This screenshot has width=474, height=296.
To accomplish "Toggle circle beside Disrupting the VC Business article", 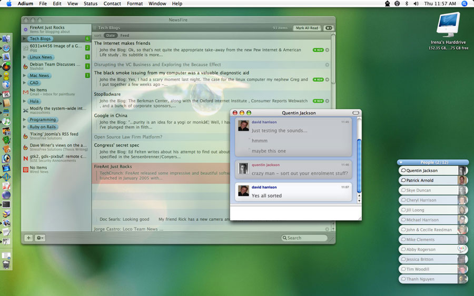I will (x=327, y=65).
